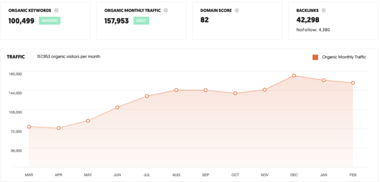Click the 180,000 y-axis label
This screenshot has height=182, width=380.
[15, 73]
